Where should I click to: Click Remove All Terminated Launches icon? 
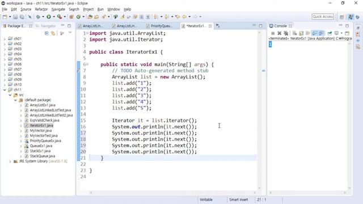[286, 33]
